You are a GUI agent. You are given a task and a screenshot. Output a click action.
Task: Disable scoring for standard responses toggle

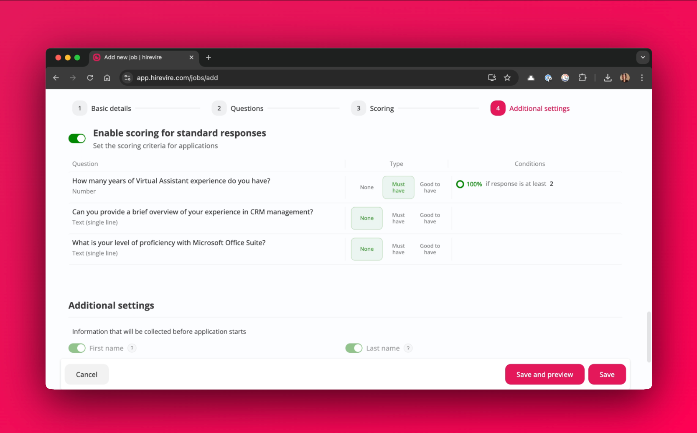coord(77,138)
